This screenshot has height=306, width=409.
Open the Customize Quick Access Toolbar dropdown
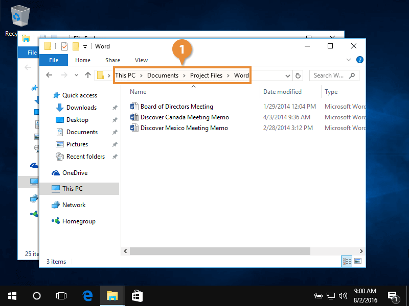(x=85, y=46)
